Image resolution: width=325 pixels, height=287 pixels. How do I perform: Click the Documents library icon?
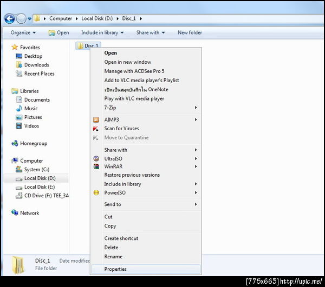point(19,99)
